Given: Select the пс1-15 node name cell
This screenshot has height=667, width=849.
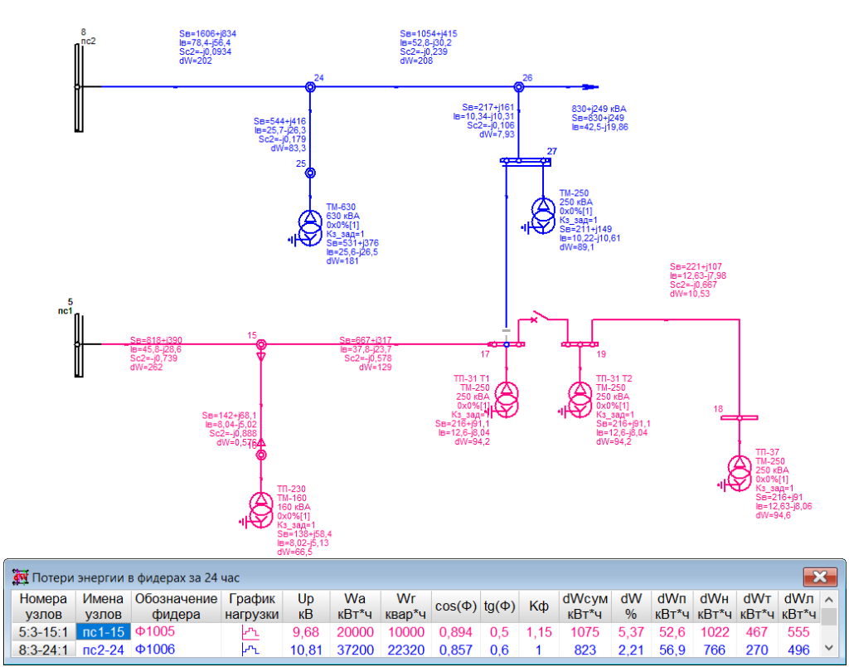Looking at the screenshot, I should (x=104, y=632).
